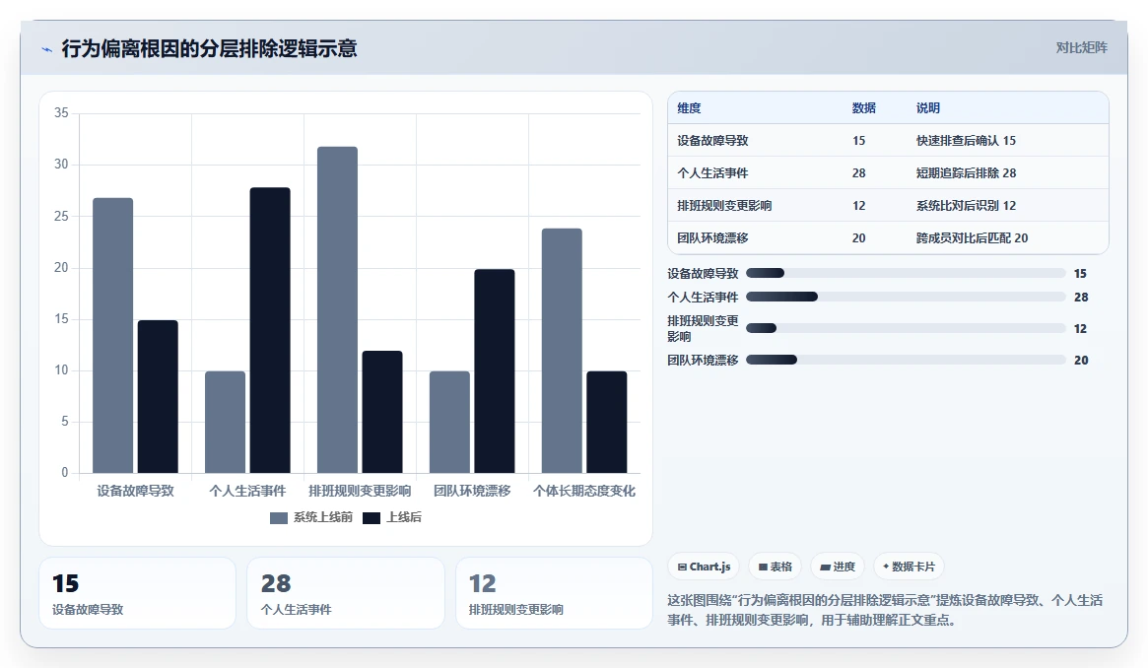The image size is (1148, 668).
Task: Click the 快速排查后确认 15 cell
Action: 966,141
